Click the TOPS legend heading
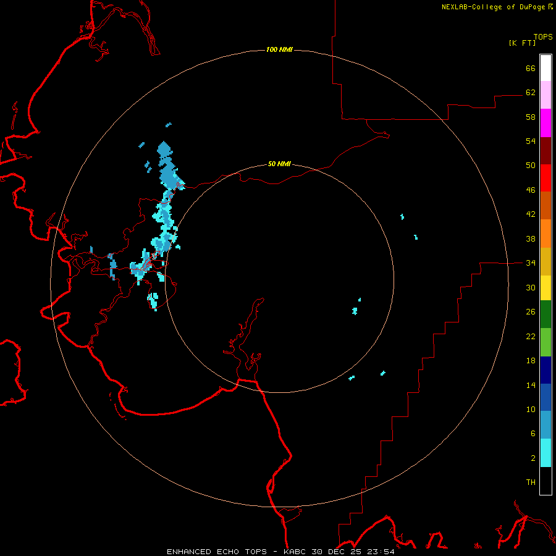Viewport: 556px width, 556px height. point(543,37)
